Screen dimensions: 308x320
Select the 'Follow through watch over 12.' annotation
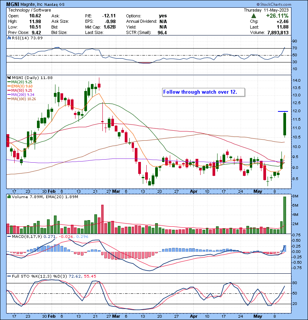click(x=203, y=92)
